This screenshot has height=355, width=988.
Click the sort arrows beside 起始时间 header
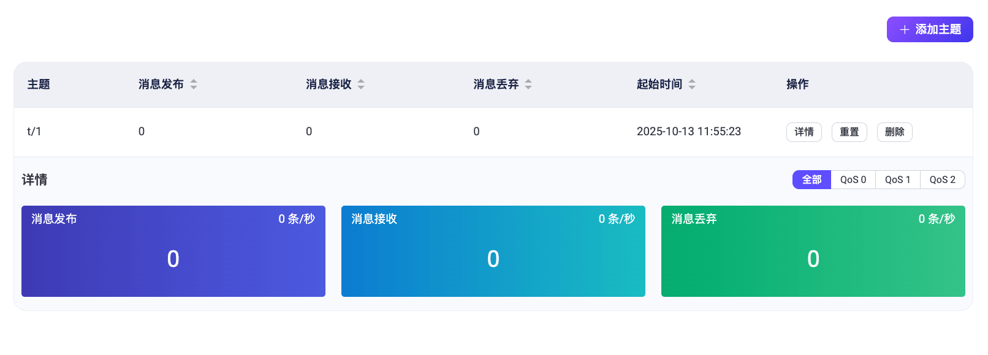692,84
